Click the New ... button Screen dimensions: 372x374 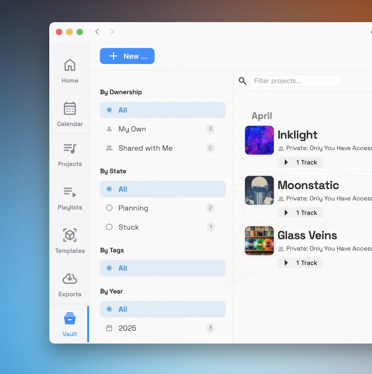tap(127, 56)
